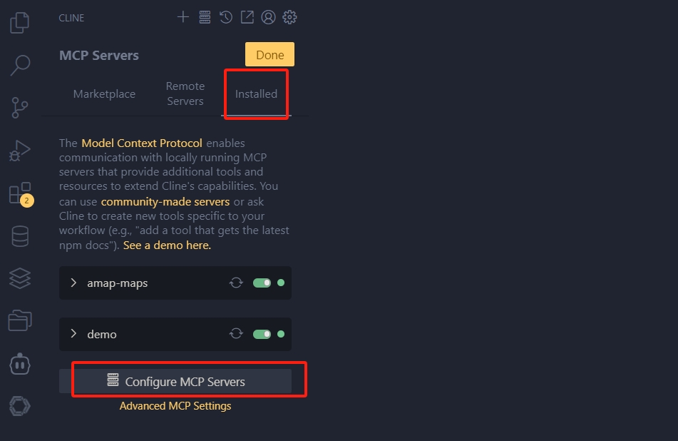Click the CLINE panel title
Image resolution: width=678 pixels, height=441 pixels.
pos(71,18)
